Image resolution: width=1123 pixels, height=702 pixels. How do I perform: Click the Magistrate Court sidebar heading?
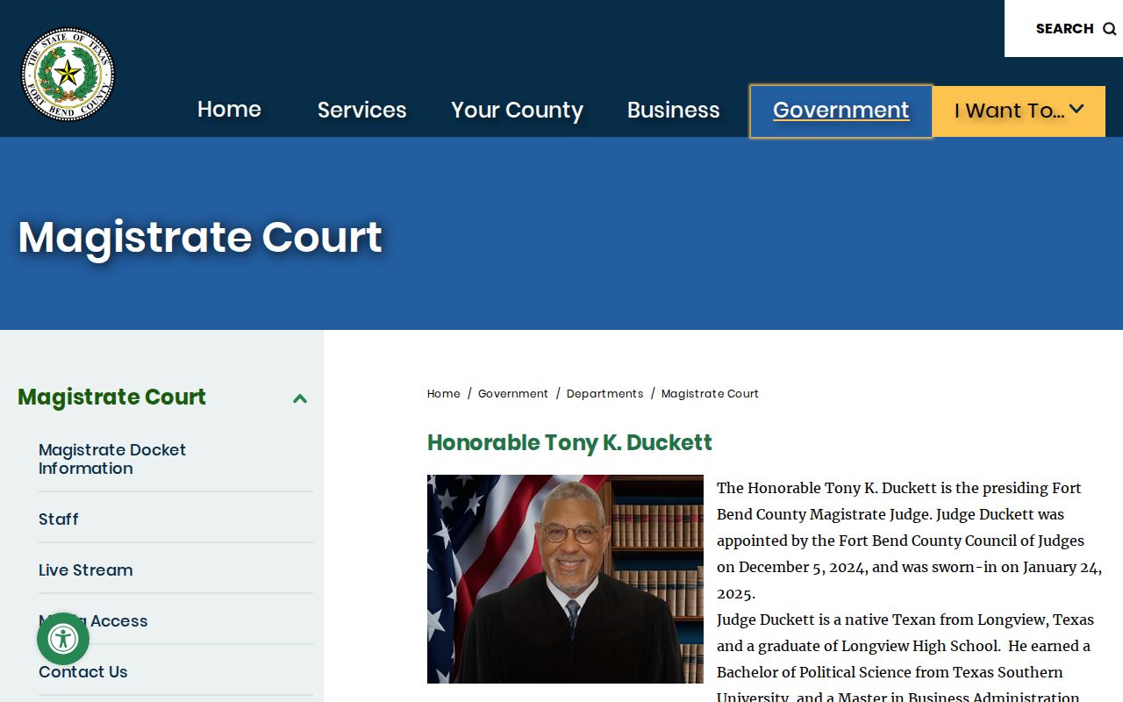pyautogui.click(x=112, y=398)
